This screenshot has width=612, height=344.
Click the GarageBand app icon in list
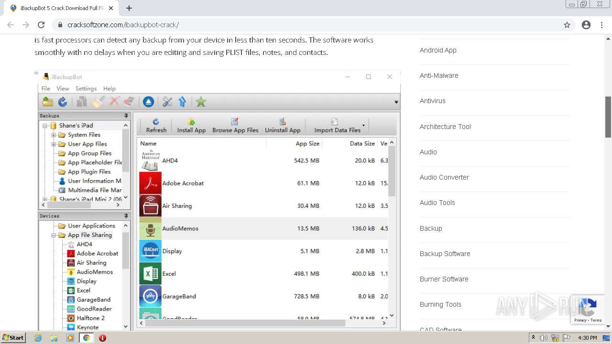click(x=150, y=296)
